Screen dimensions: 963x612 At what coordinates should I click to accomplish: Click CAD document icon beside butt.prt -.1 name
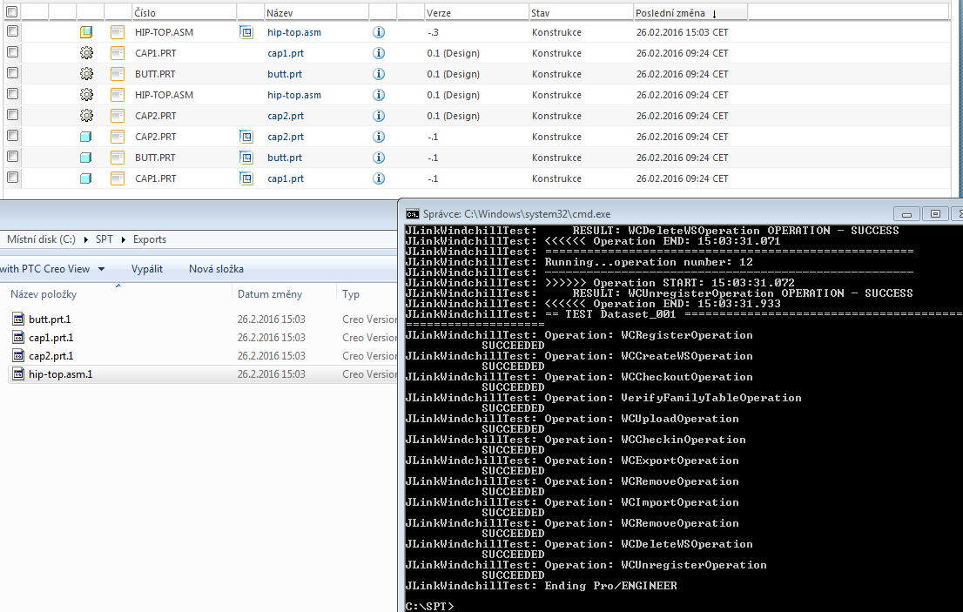pyautogui.click(x=246, y=158)
